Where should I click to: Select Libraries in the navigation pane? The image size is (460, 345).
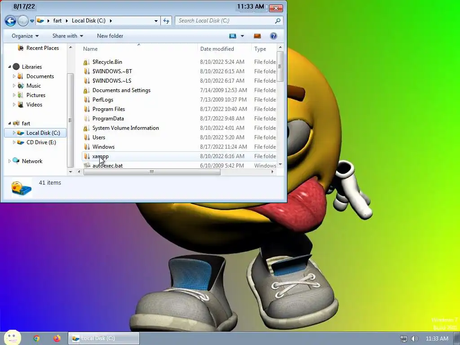pyautogui.click(x=32, y=66)
